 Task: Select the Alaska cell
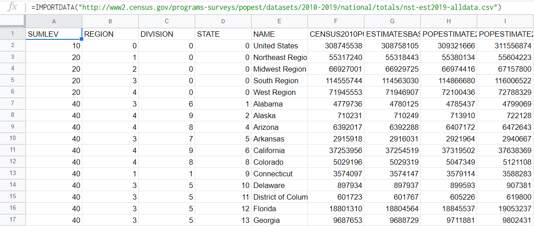(x=280, y=116)
